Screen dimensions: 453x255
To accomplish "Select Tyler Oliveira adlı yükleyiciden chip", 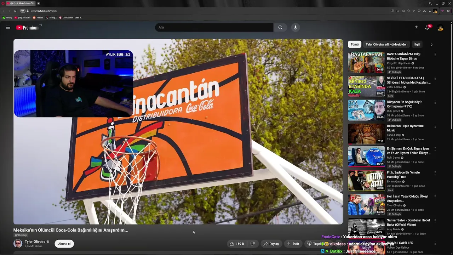I will pos(386,44).
